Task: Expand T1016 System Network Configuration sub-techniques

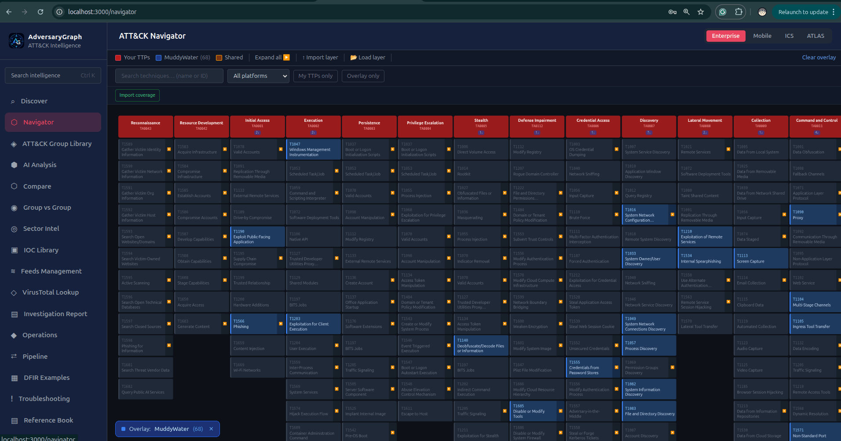Action: click(x=673, y=215)
